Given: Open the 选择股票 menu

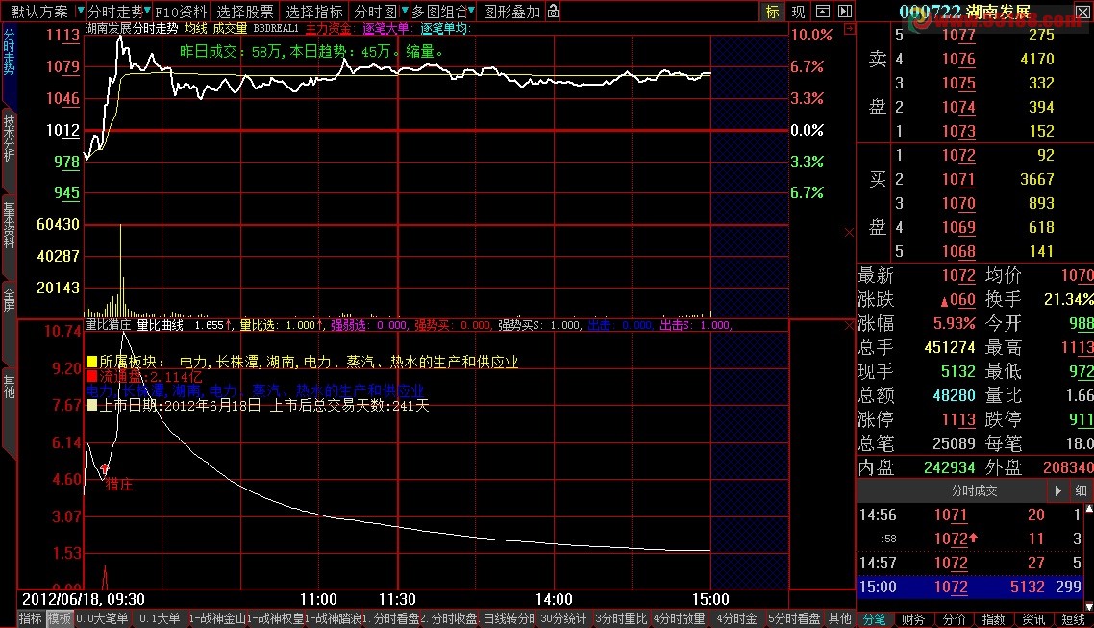Looking at the screenshot, I should tap(245, 12).
